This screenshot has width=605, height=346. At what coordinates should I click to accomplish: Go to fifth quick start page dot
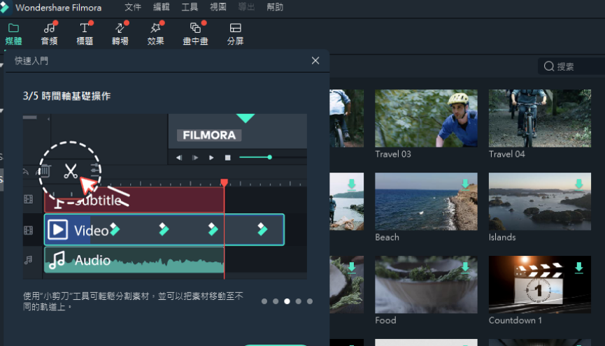pyautogui.click(x=309, y=301)
